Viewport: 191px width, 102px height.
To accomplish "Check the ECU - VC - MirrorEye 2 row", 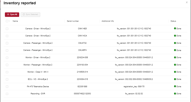I will tap(7, 79).
